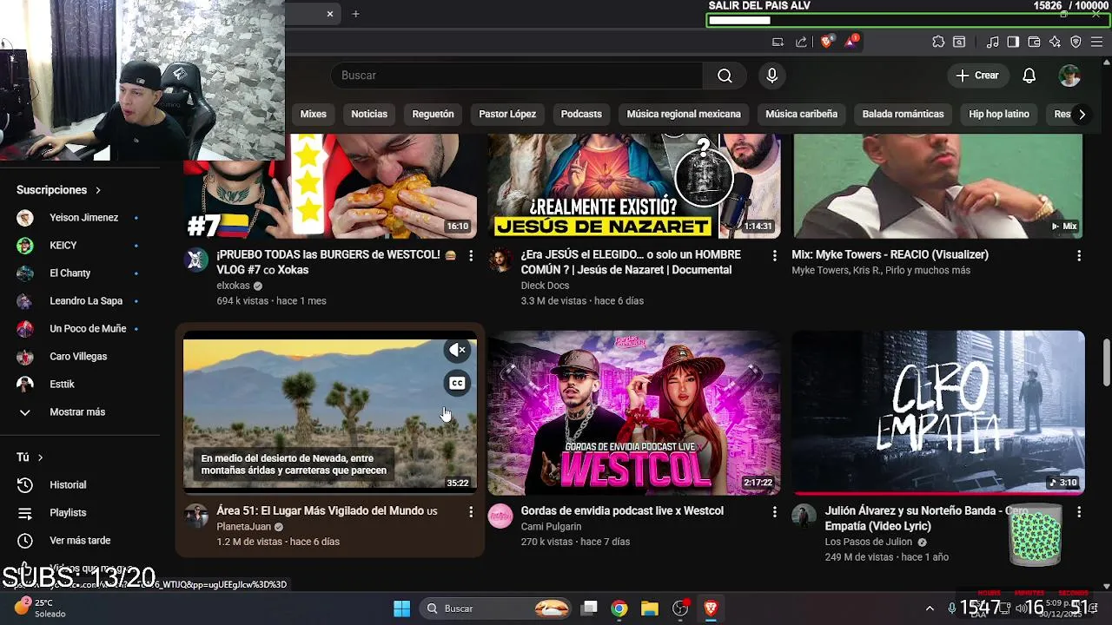The image size is (1112, 625).
Task: Click the share page arrow icon
Action: click(x=801, y=42)
